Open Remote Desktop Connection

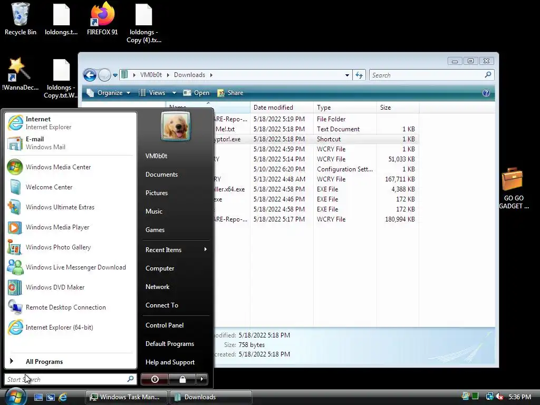[71, 307]
